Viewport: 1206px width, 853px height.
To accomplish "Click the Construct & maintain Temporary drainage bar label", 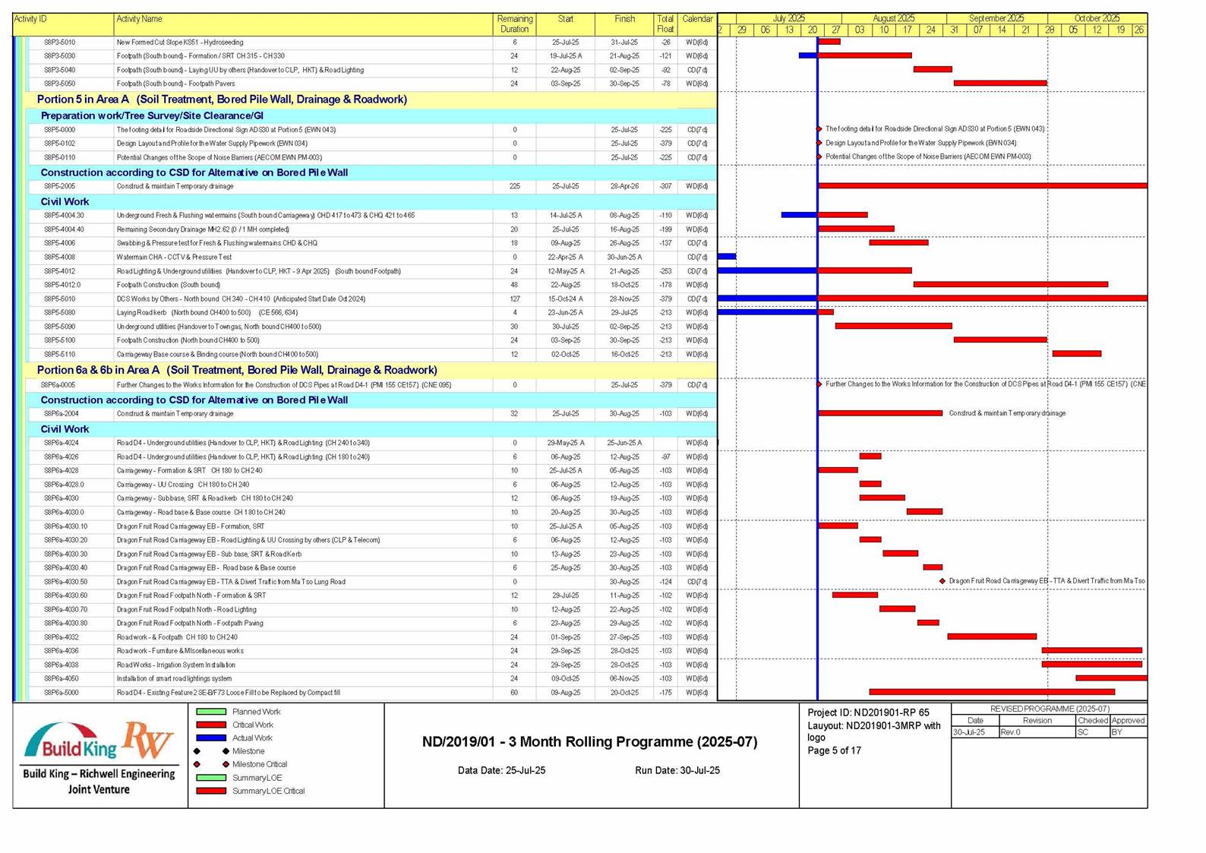I will [1007, 413].
